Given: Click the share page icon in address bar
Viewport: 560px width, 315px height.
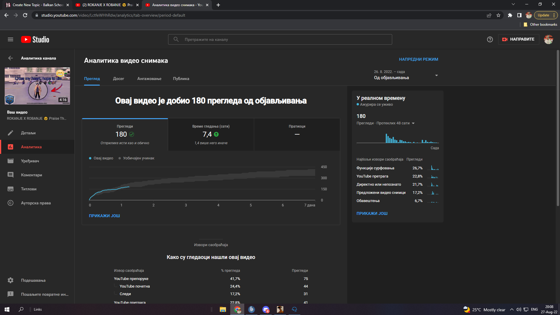Looking at the screenshot, I should (489, 15).
